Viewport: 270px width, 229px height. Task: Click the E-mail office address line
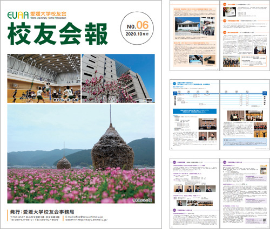[x=84, y=217]
